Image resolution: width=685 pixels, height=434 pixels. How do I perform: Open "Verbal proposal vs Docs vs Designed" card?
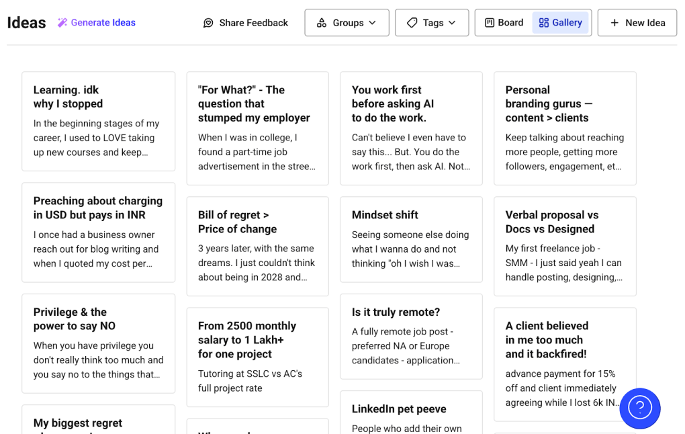565,246
